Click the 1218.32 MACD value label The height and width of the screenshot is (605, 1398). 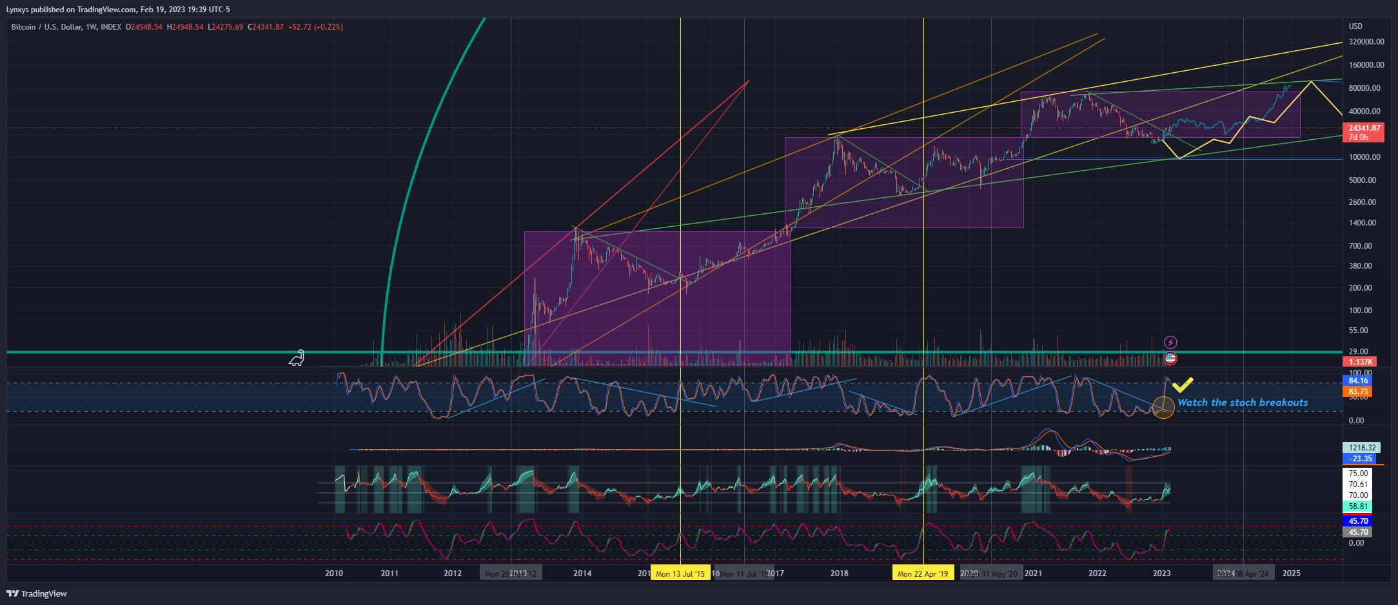[1362, 448]
